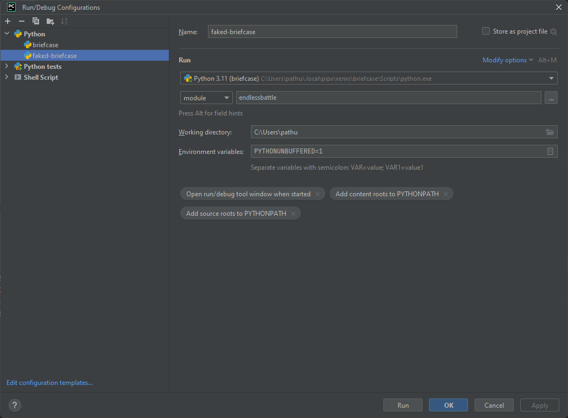568x418 pixels.
Task: Remove the Add source roots to PYTHONPATH option
Action: (293, 213)
